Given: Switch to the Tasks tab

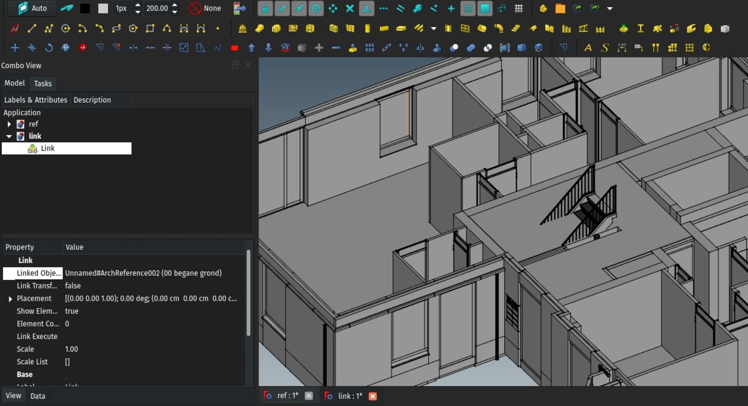Looking at the screenshot, I should pos(42,83).
